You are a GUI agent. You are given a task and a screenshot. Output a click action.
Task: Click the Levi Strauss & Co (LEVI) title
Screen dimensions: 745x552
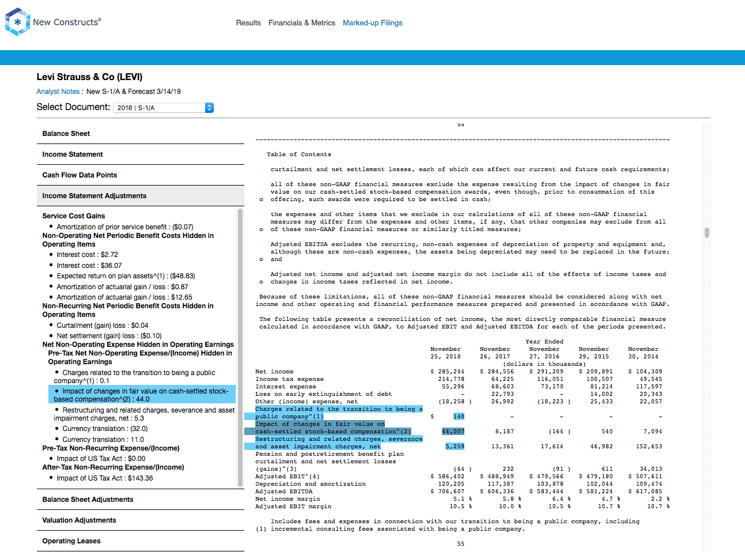pyautogui.click(x=89, y=77)
